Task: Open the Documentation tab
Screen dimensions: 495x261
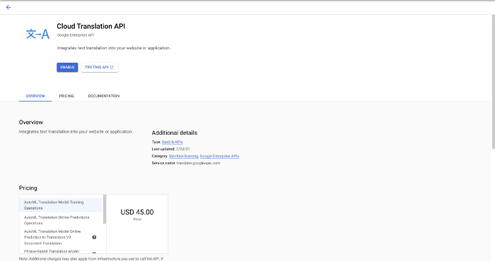Action: click(x=103, y=96)
